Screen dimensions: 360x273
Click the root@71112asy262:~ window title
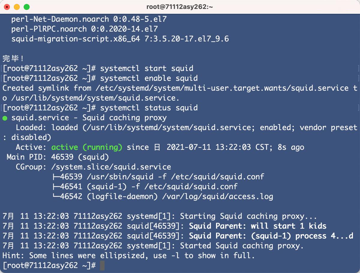[180, 7]
